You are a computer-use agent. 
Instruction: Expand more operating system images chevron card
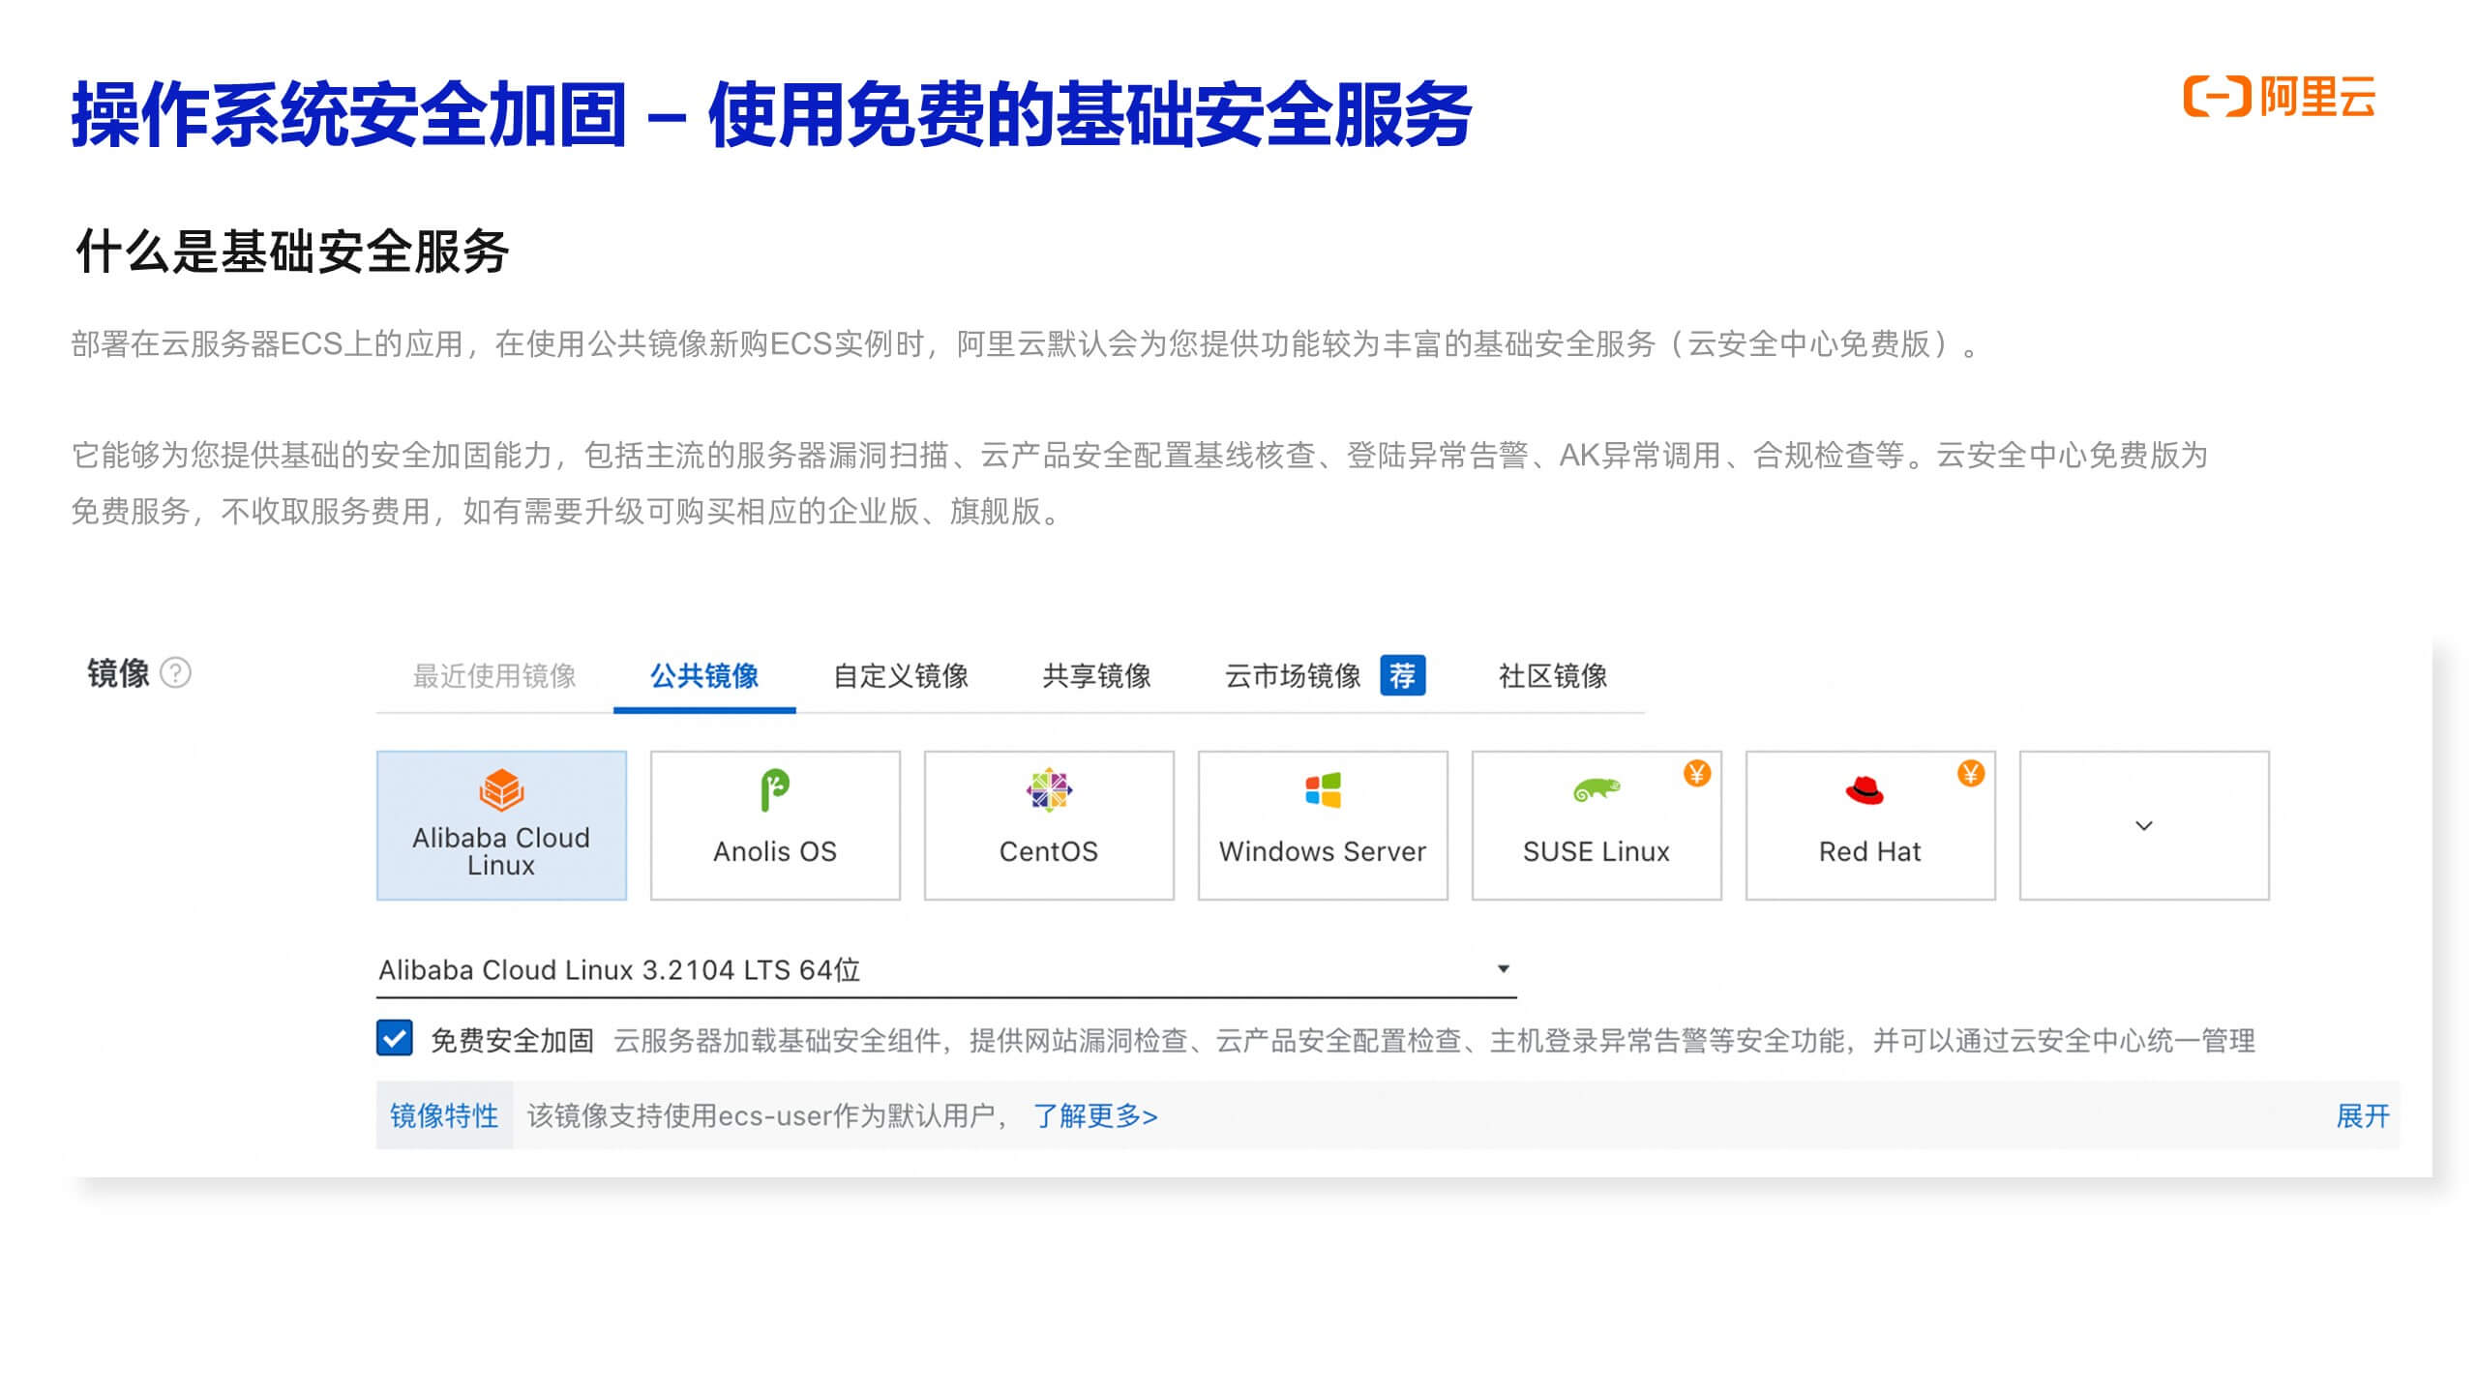click(x=2144, y=825)
